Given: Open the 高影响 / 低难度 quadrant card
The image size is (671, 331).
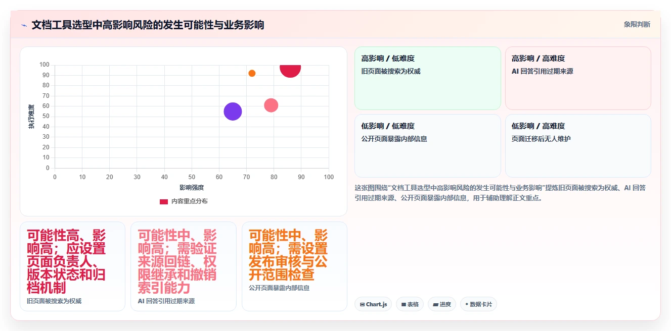Looking at the screenshot, I should tap(428, 78).
